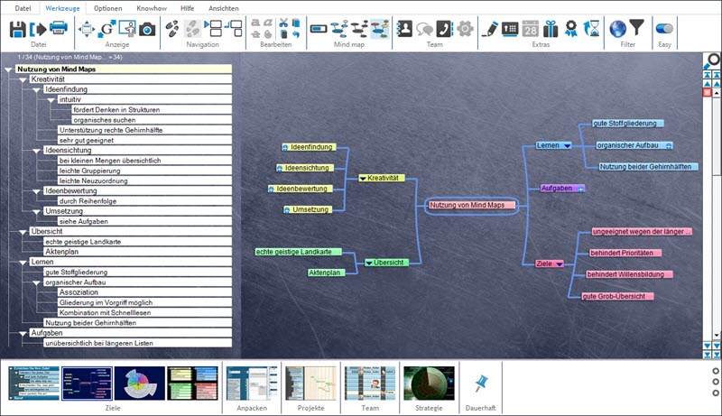Open the Optionen ribbon tab
722x416 pixels.
[x=108, y=7]
